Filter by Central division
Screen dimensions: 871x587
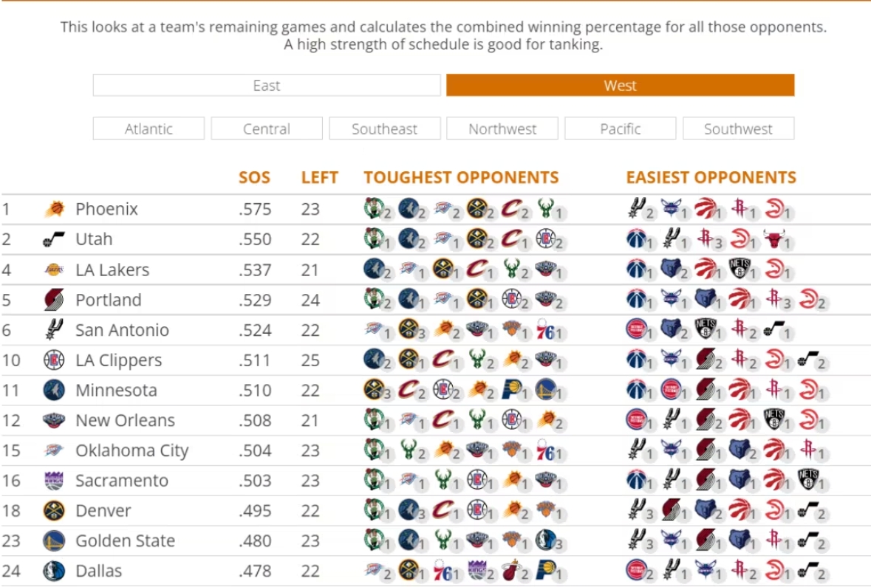tap(267, 129)
